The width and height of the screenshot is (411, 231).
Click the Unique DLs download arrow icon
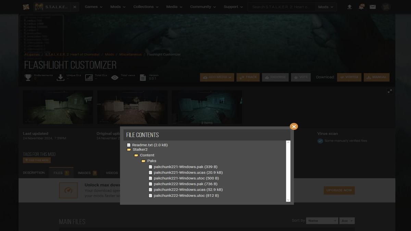[x=61, y=77]
